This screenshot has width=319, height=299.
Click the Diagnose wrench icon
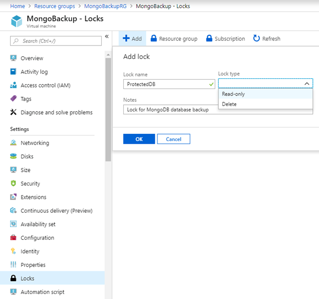13,112
